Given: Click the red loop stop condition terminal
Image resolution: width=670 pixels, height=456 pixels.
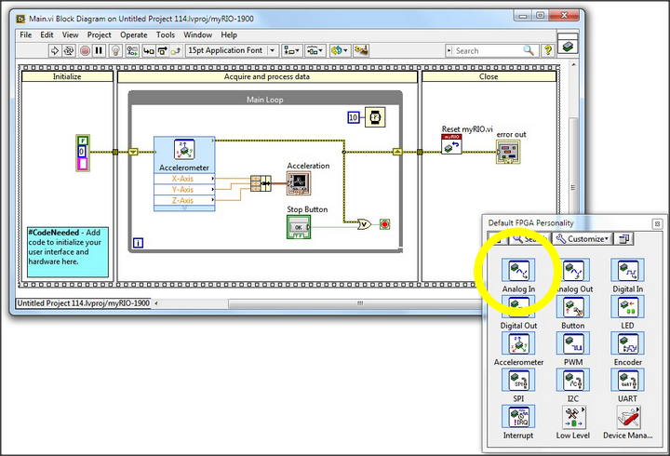Looking at the screenshot, I should coord(384,224).
